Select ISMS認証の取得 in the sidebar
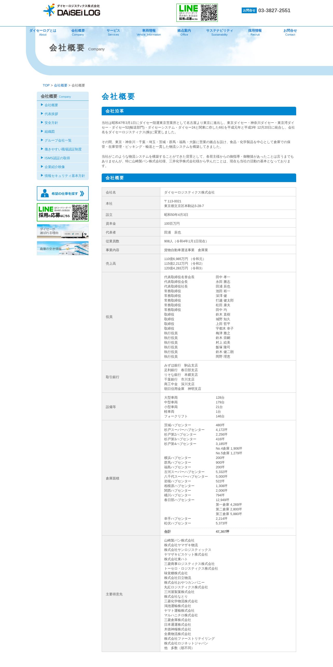Viewport: 333px width, 667px height. coord(63,158)
